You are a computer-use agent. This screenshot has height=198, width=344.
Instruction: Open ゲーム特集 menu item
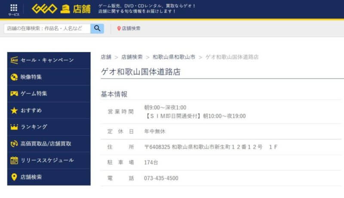point(49,94)
